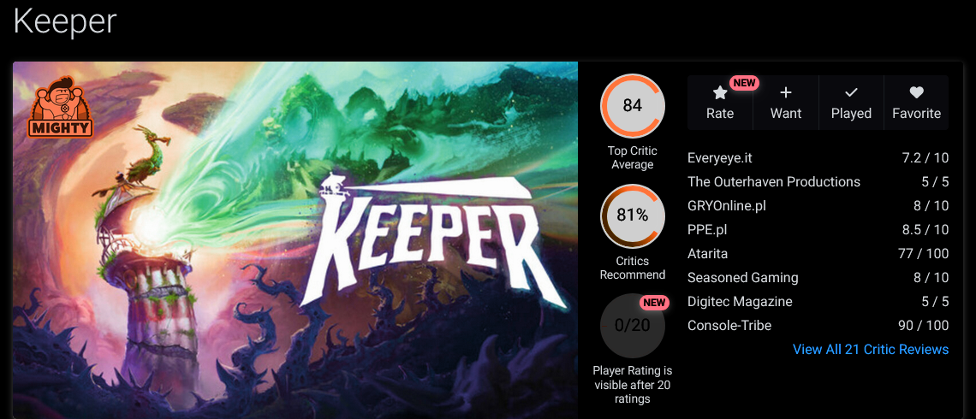This screenshot has height=419, width=976.
Task: Open View All 21 Critic Reviews
Action: click(x=871, y=350)
